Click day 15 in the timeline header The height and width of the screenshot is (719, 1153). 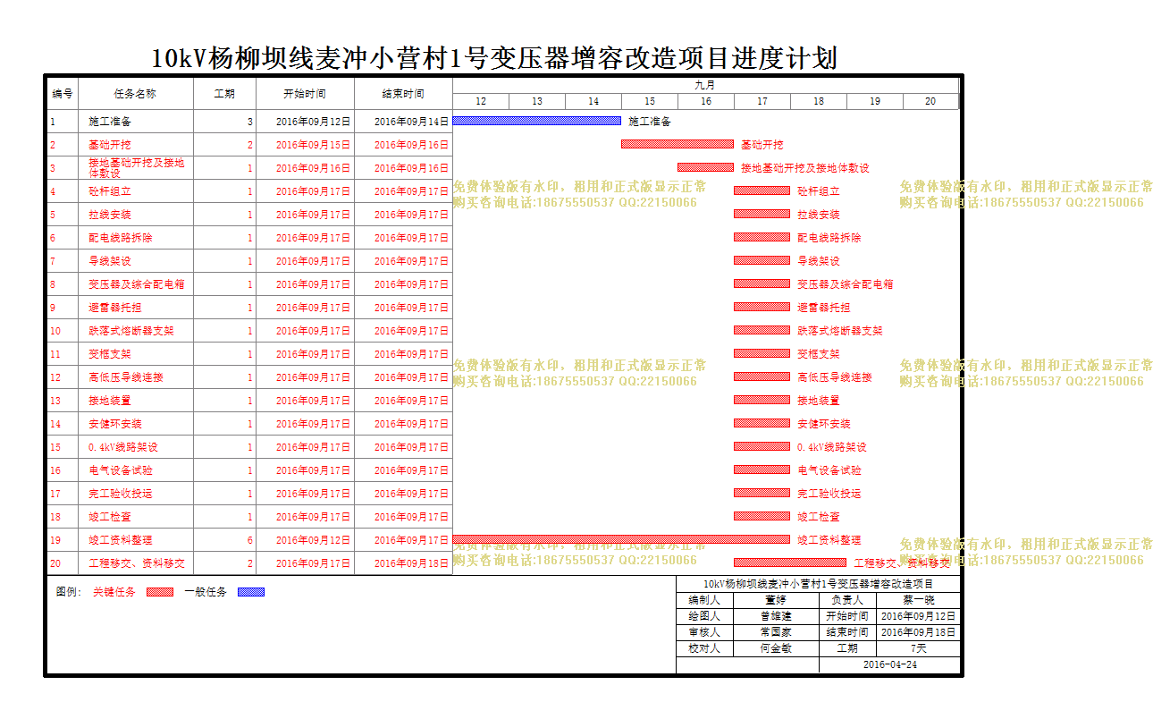point(650,101)
